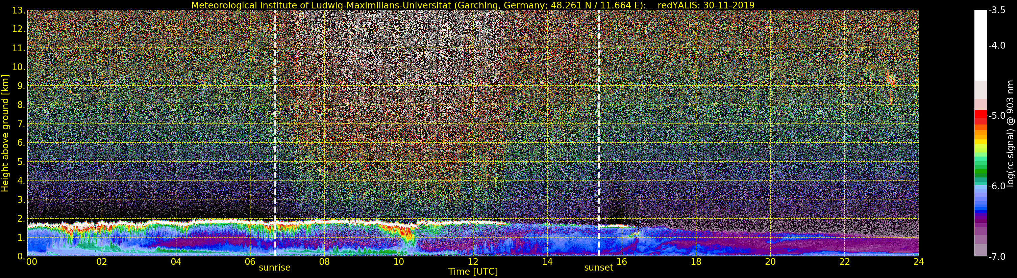Click height axis tick label 11.
Screen dimensions: 1017x278
[x=18, y=48]
